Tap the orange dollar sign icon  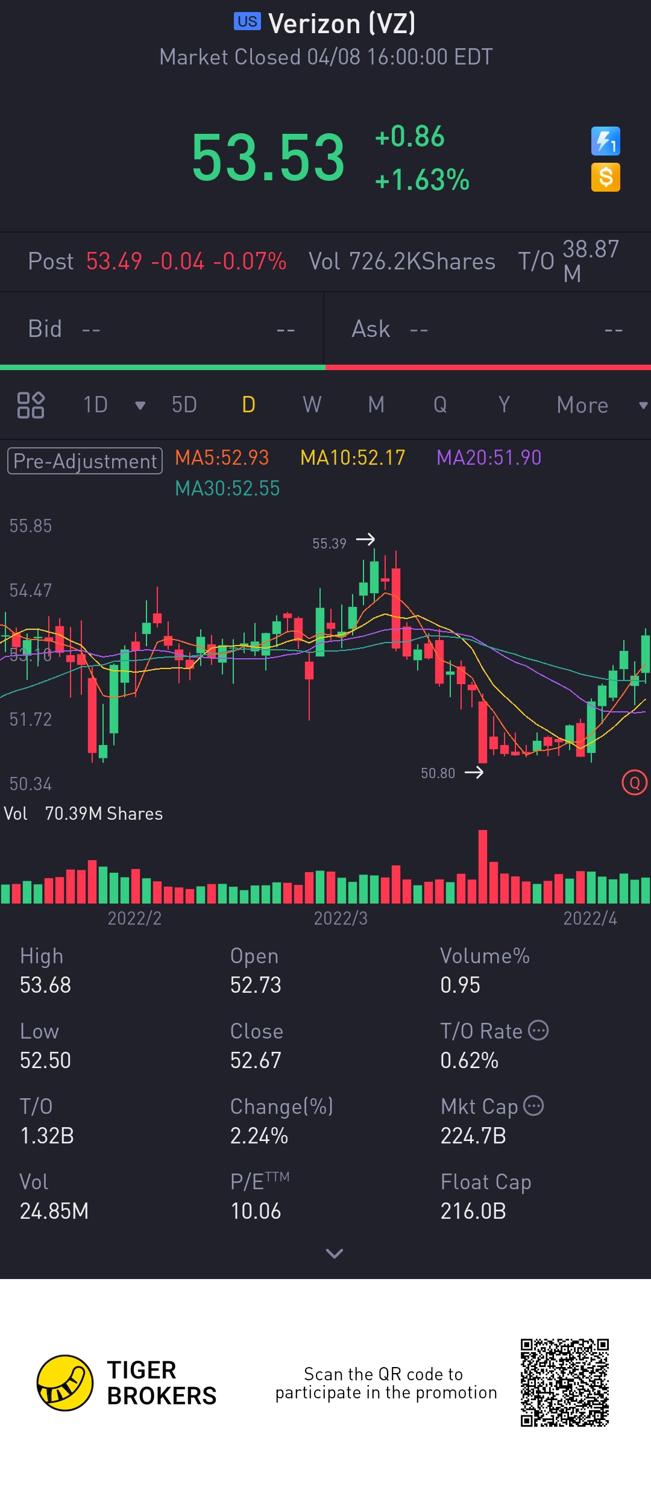[605, 178]
